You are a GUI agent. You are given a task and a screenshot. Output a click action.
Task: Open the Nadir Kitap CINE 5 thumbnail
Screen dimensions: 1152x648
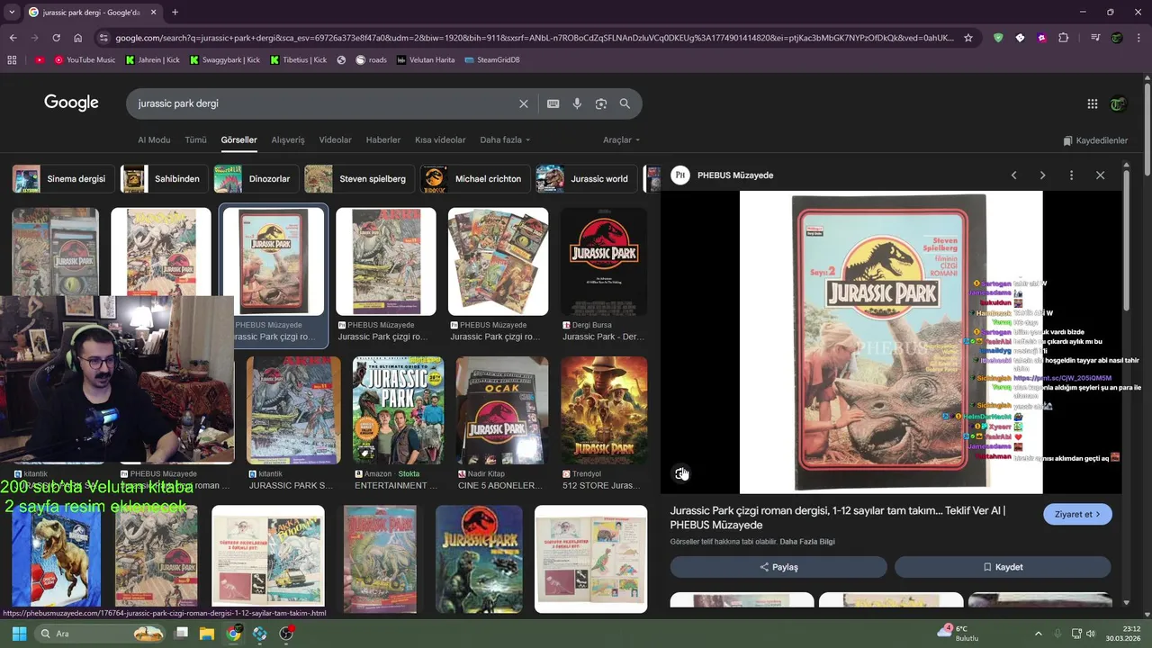(x=501, y=411)
